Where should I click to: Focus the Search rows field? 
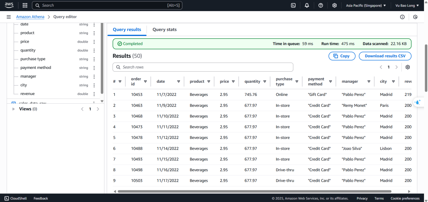[x=203, y=67]
